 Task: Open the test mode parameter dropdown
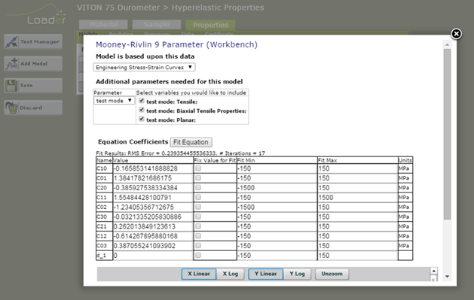coord(114,101)
